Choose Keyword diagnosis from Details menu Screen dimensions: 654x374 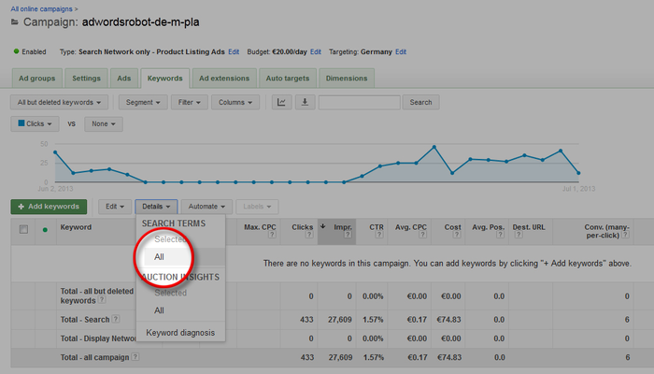tap(179, 332)
